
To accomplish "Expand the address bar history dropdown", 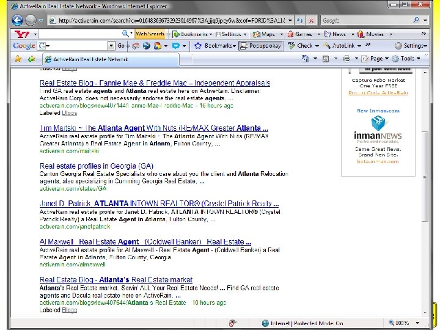I will (290, 21).
